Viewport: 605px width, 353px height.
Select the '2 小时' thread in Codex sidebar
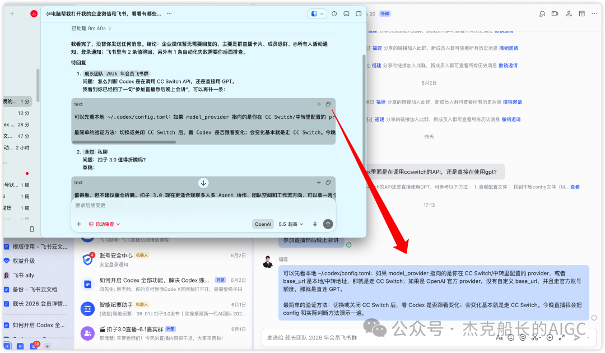click(17, 148)
